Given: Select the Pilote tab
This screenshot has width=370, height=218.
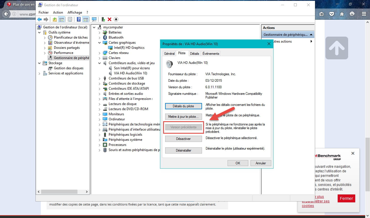Looking at the screenshot, I should [x=182, y=53].
